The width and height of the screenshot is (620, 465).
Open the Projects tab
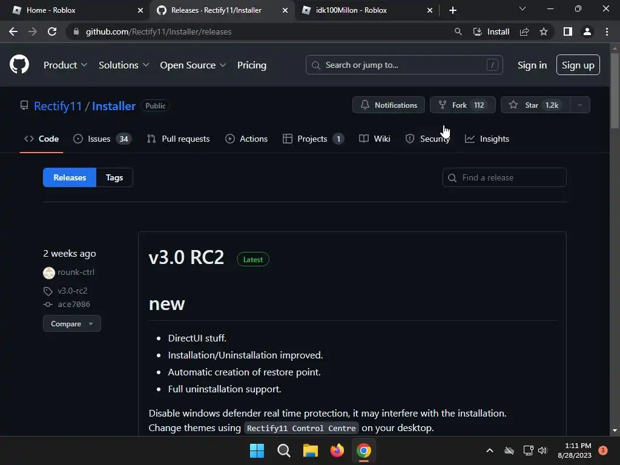pos(313,139)
